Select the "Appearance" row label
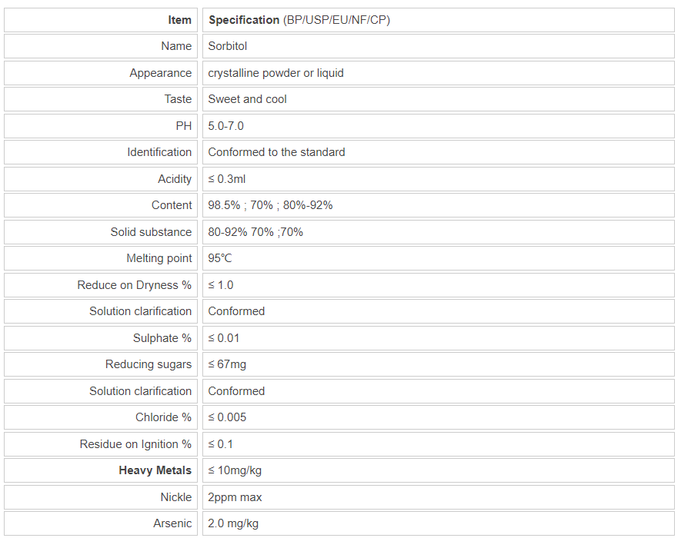This screenshot has width=681, height=538. click(x=160, y=73)
